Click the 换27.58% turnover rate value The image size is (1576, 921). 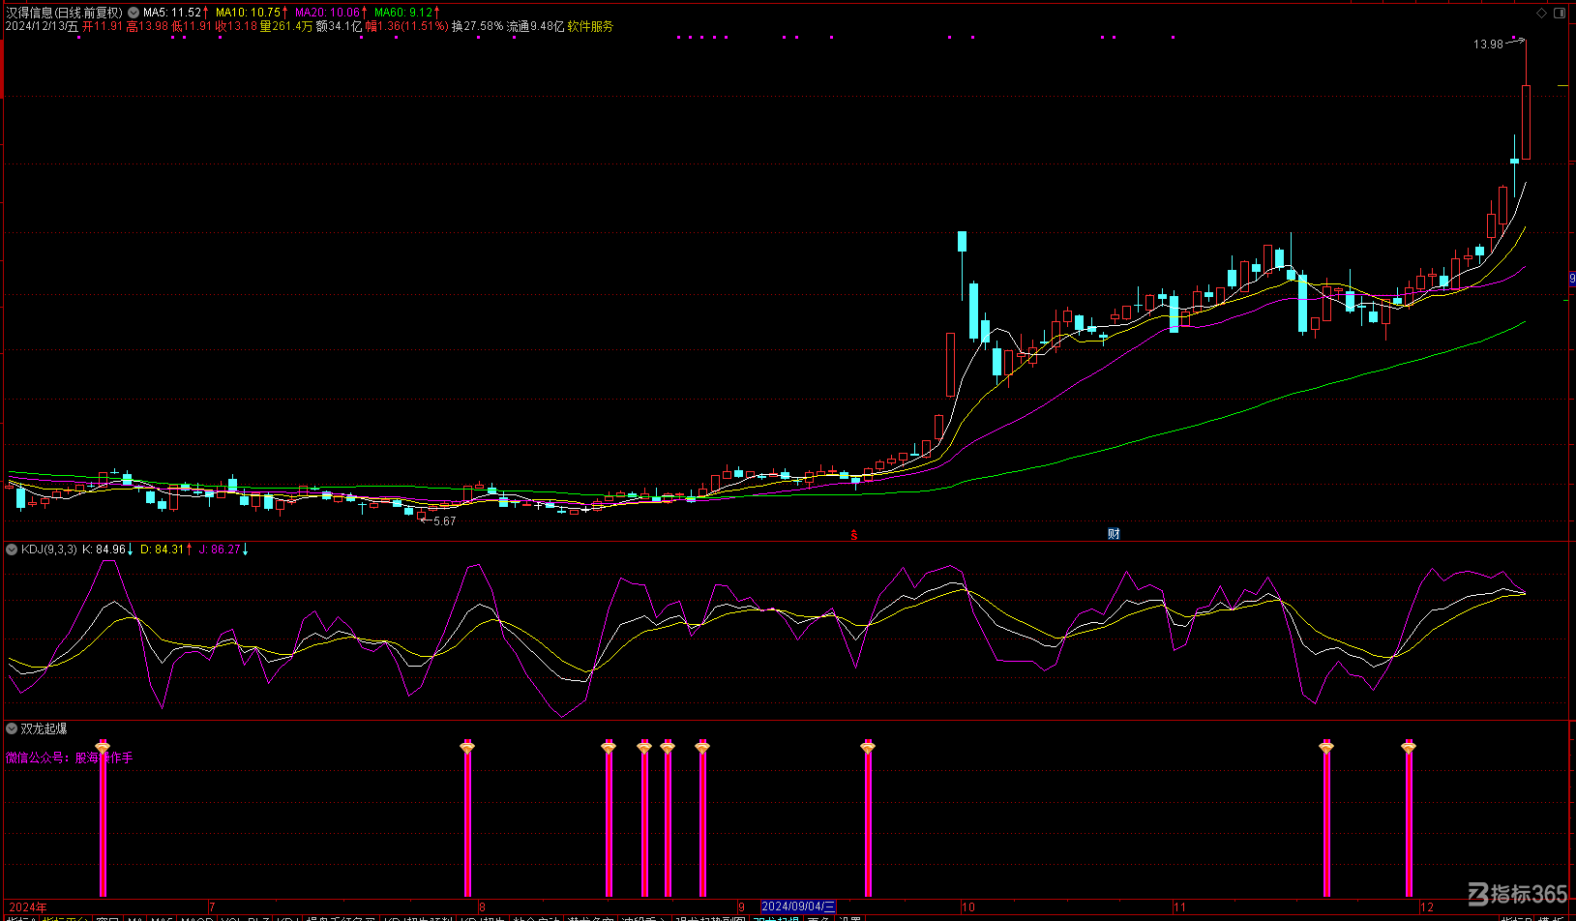pyautogui.click(x=478, y=26)
